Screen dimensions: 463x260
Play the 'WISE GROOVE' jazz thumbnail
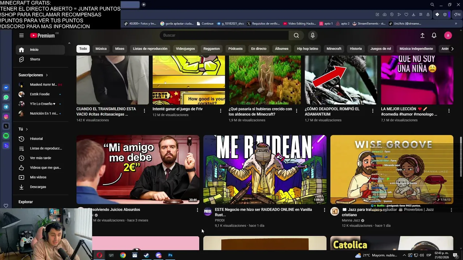(392, 170)
